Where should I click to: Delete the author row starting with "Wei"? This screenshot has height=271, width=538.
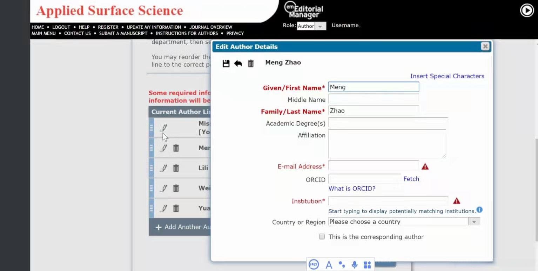point(176,188)
